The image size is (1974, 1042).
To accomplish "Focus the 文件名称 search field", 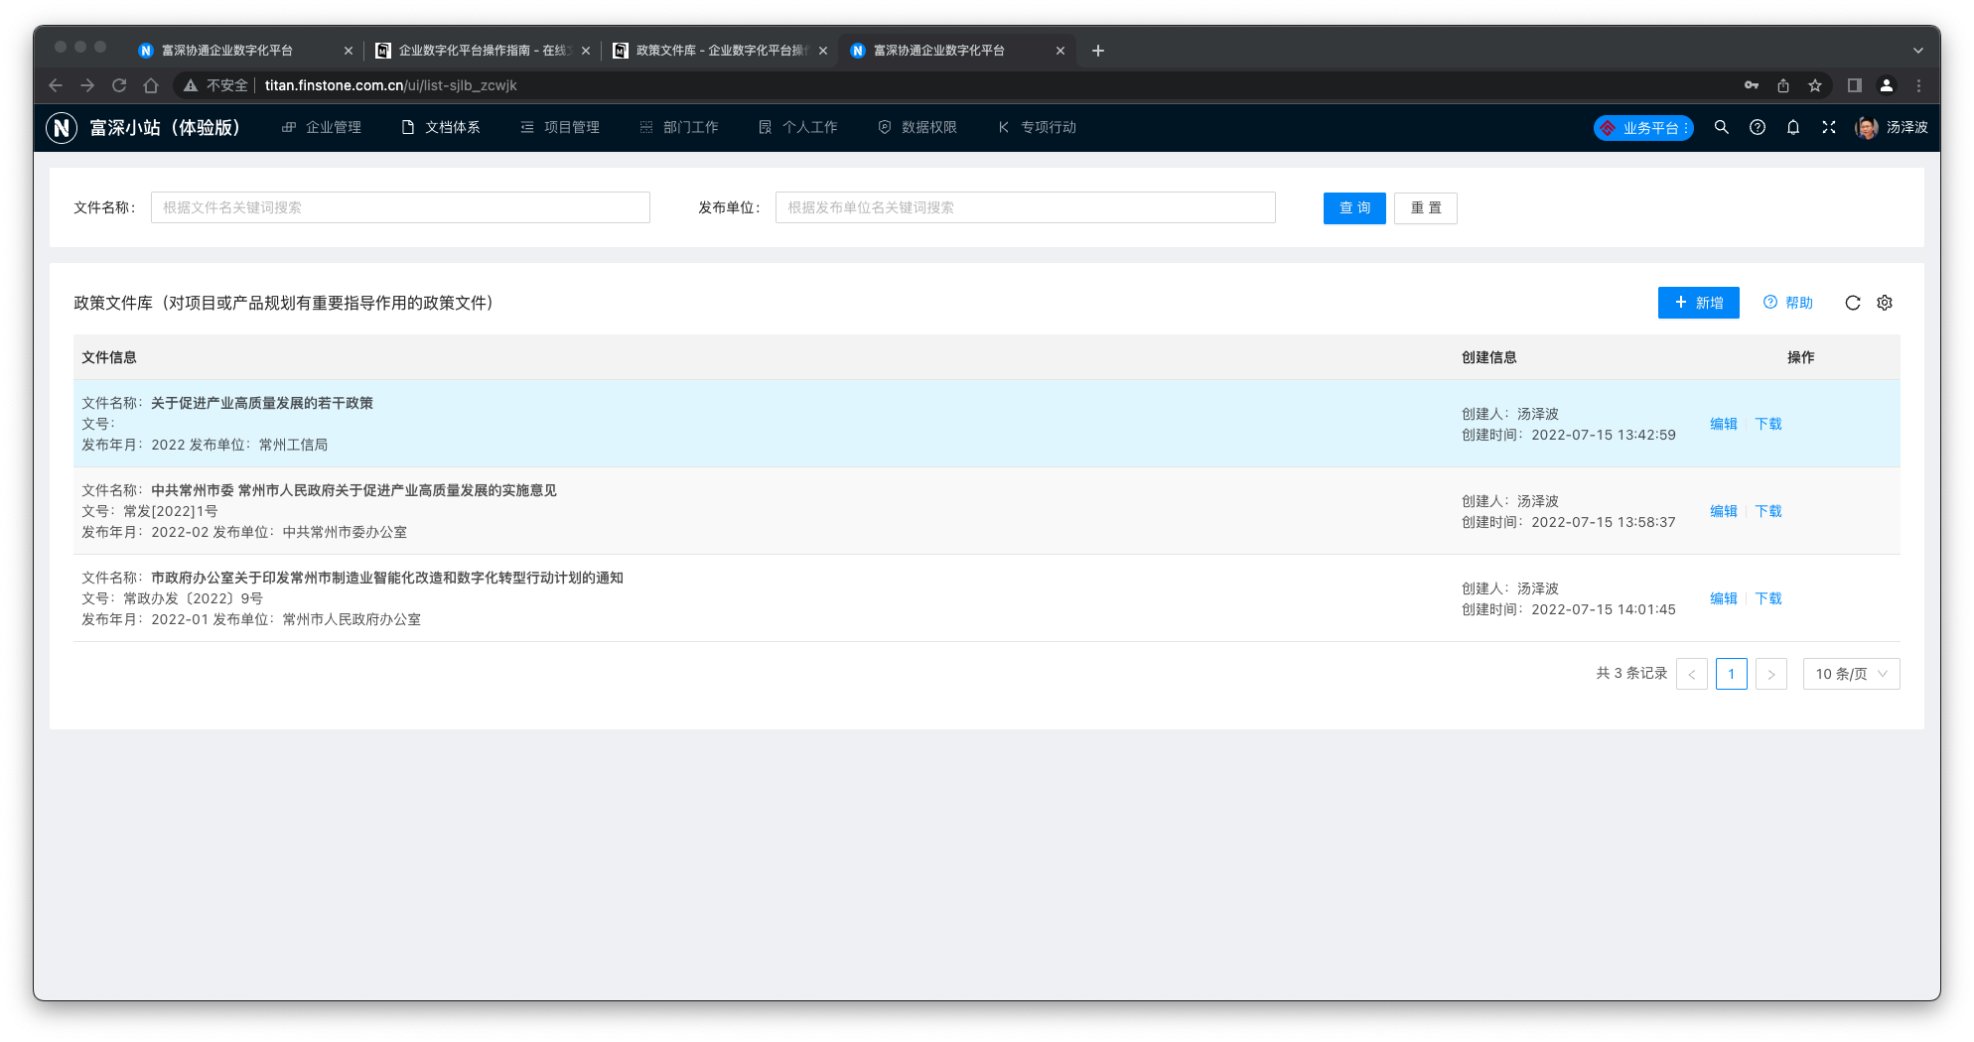I will 400,207.
